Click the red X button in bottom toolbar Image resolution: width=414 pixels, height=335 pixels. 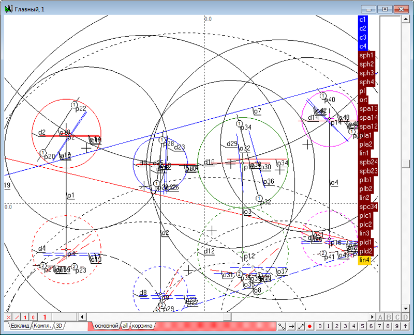pos(8,317)
